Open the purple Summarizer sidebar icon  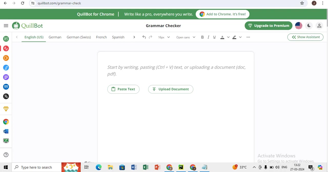(x=6, y=77)
